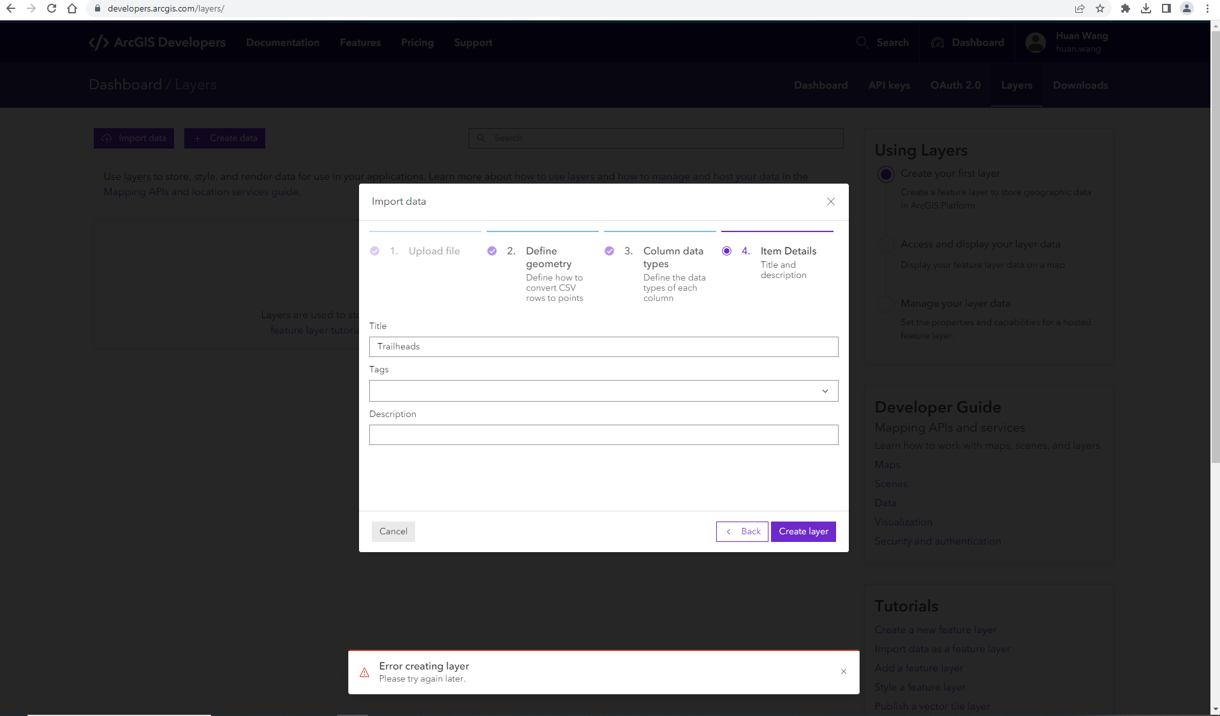Click the Import data button
Screen dimensions: 1220x716
click(134, 138)
